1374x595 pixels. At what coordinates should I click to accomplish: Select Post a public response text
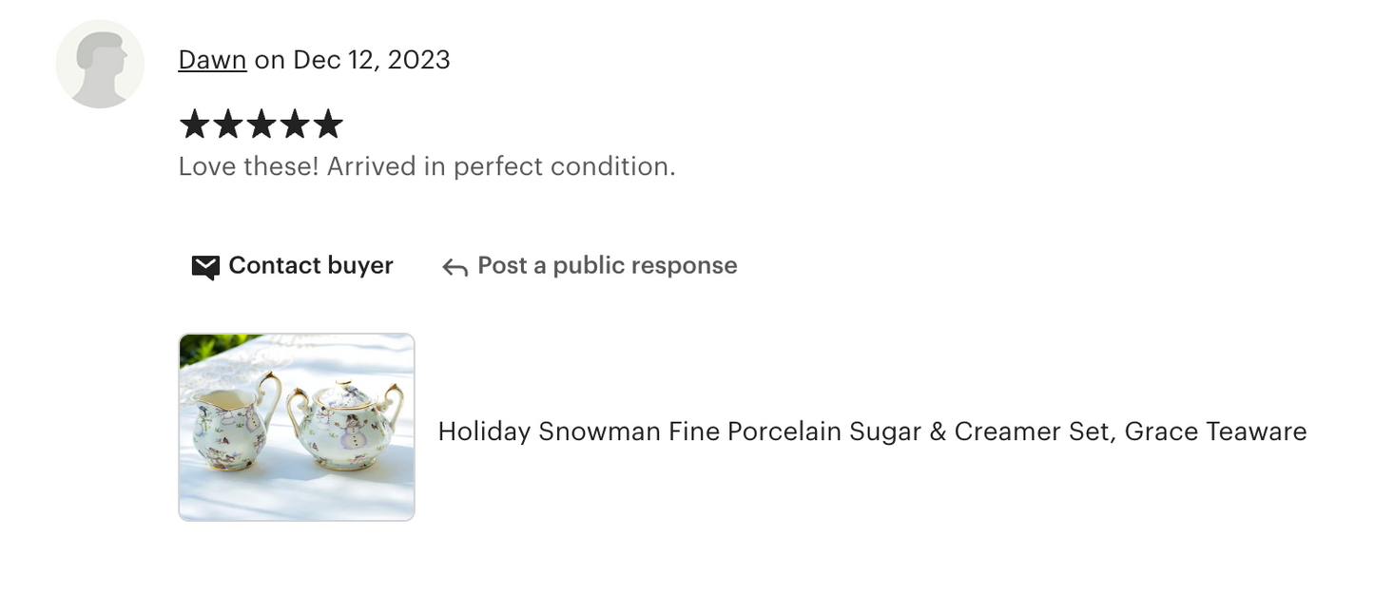point(607,265)
